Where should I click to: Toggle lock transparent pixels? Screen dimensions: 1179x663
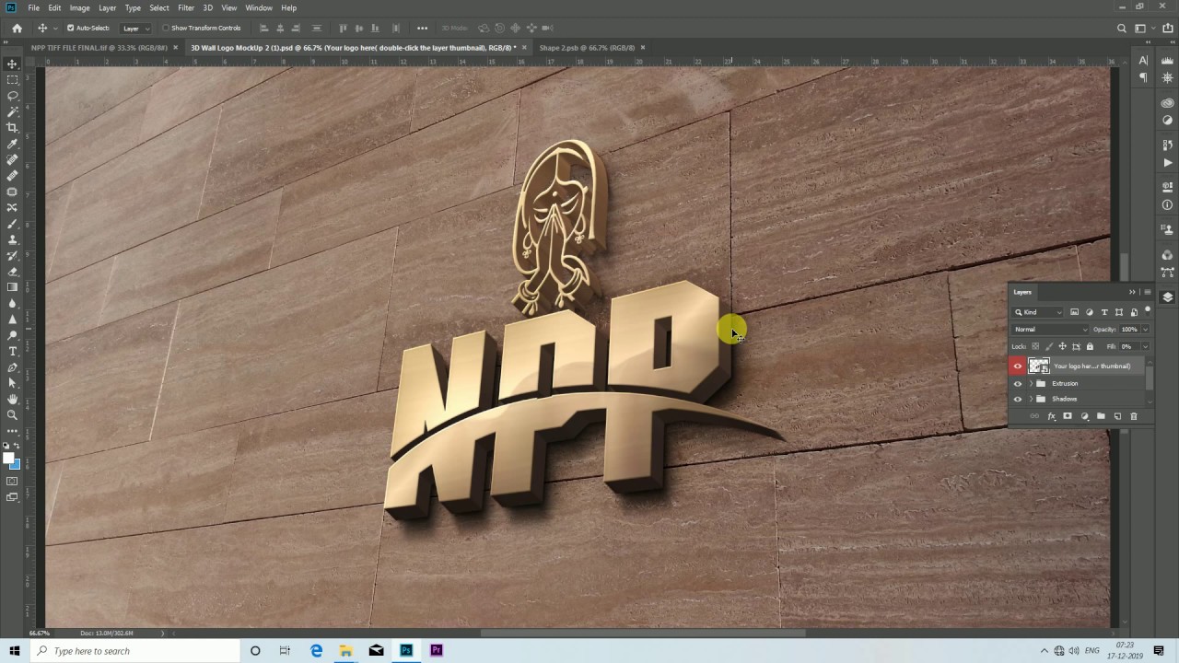[1035, 346]
